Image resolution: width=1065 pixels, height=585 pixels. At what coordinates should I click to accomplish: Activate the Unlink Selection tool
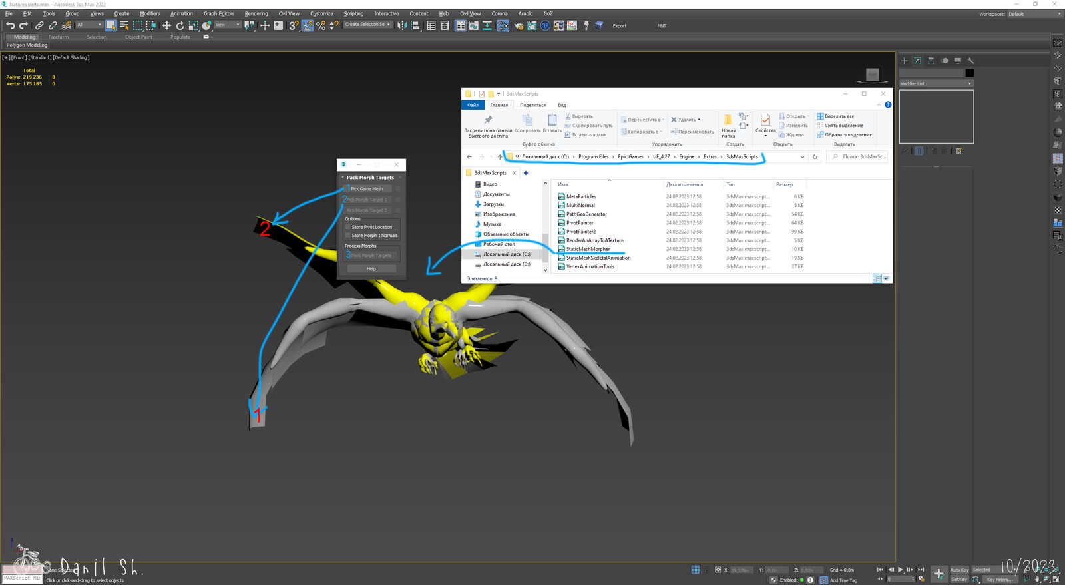coord(53,25)
